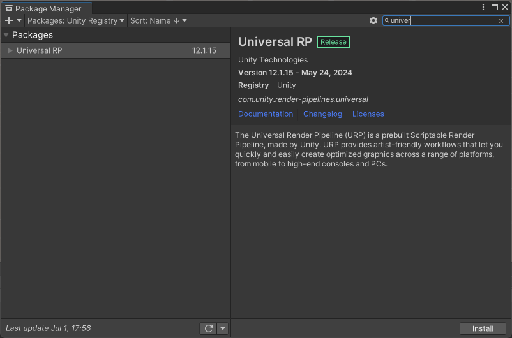This screenshot has height=338, width=512.
Task: Open the Documentation link
Action: tap(266, 114)
